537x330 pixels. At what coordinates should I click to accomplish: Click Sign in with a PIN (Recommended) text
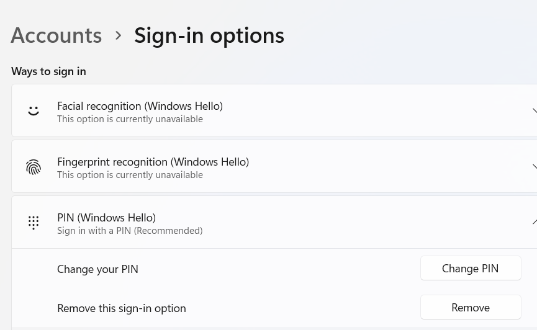click(130, 231)
